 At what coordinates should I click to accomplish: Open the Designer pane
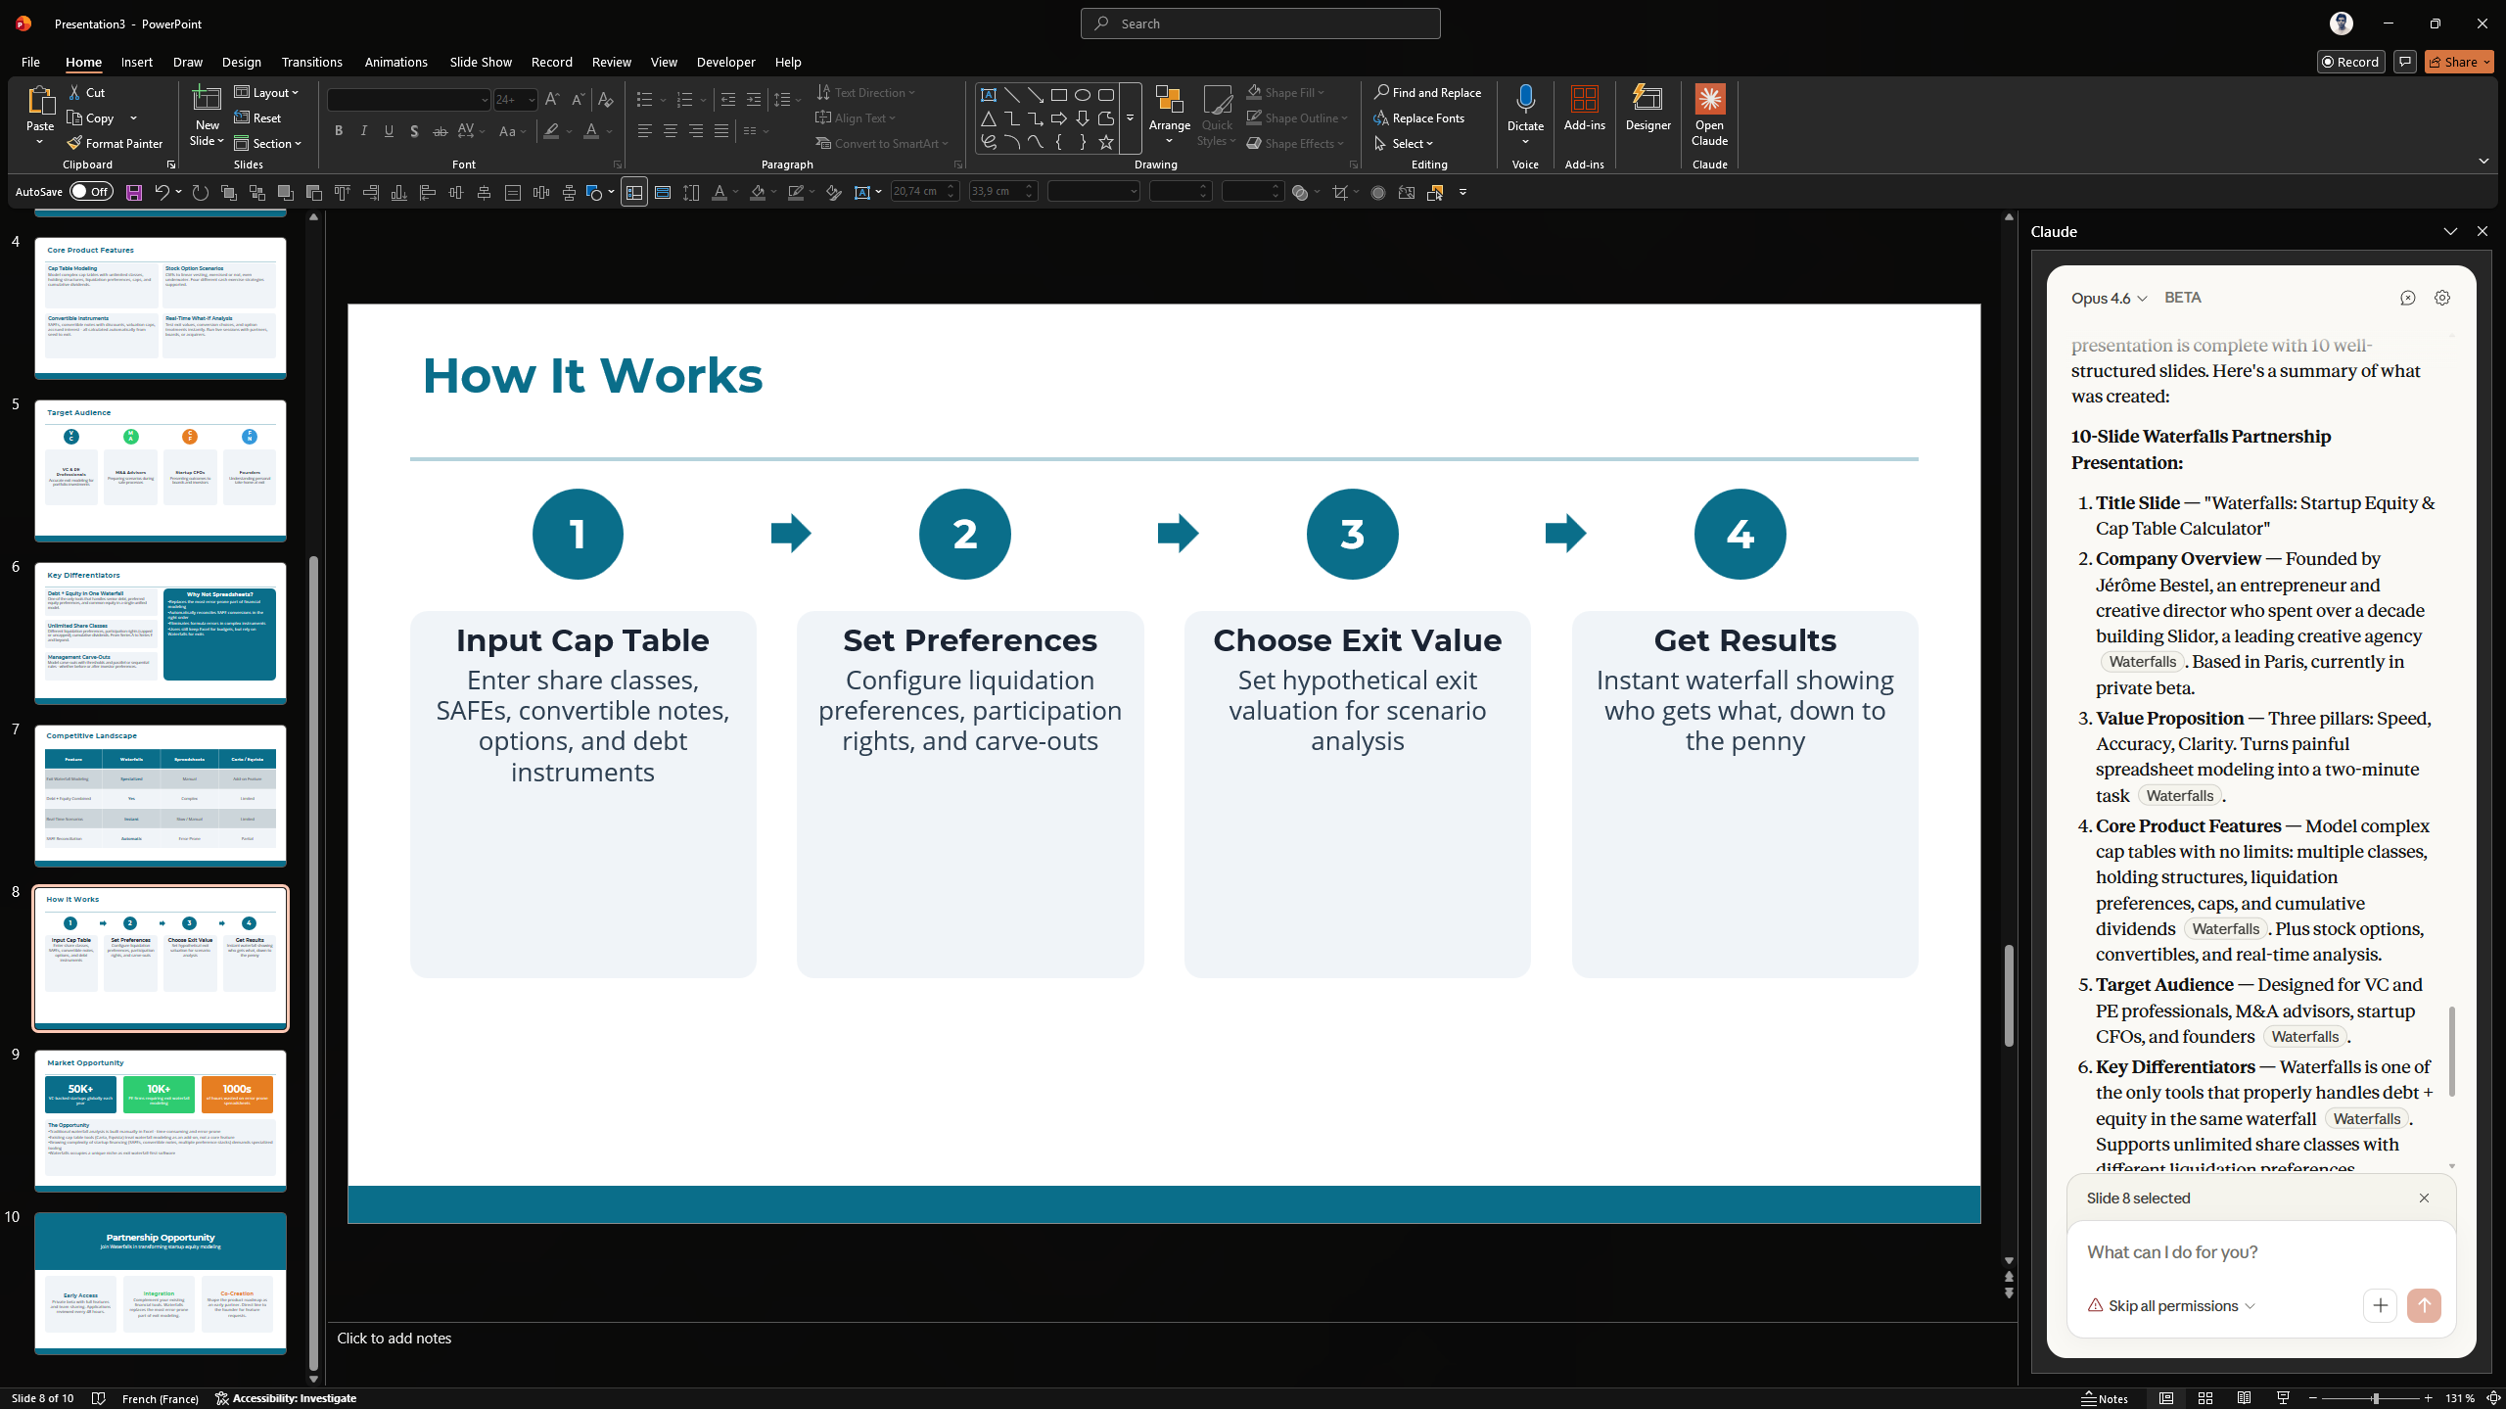pos(1647,108)
